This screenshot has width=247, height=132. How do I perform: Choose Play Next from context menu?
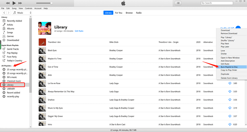click(x=225, y=43)
